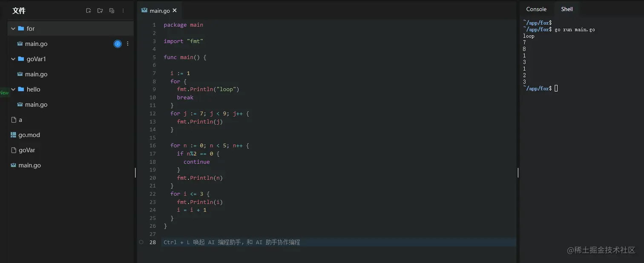Click the Go gopher icon on the main.go tab
The height and width of the screenshot is (263, 644).
[x=145, y=11]
